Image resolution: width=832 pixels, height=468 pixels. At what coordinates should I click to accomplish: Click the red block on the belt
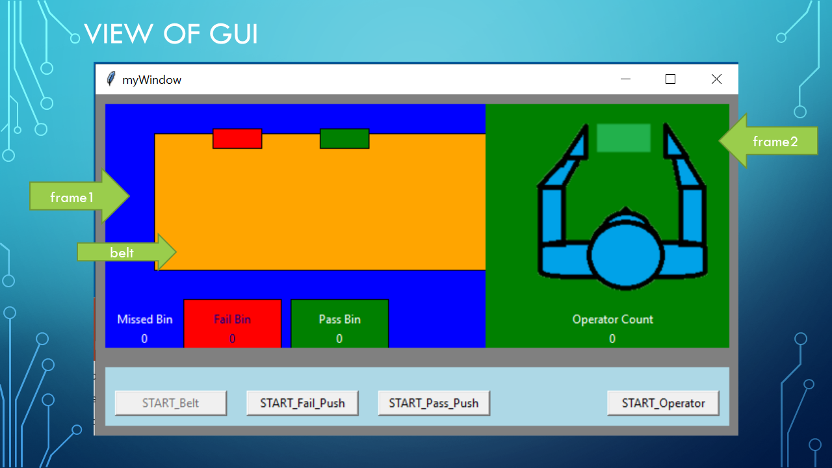(237, 138)
